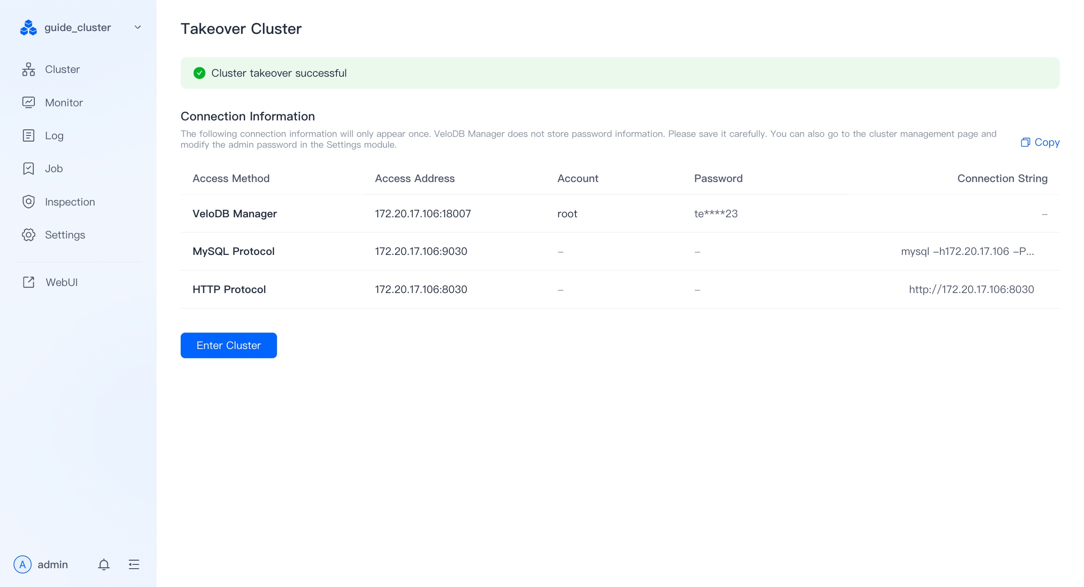Click the Monitor chart icon
This screenshot has height=587, width=1084.
(29, 103)
